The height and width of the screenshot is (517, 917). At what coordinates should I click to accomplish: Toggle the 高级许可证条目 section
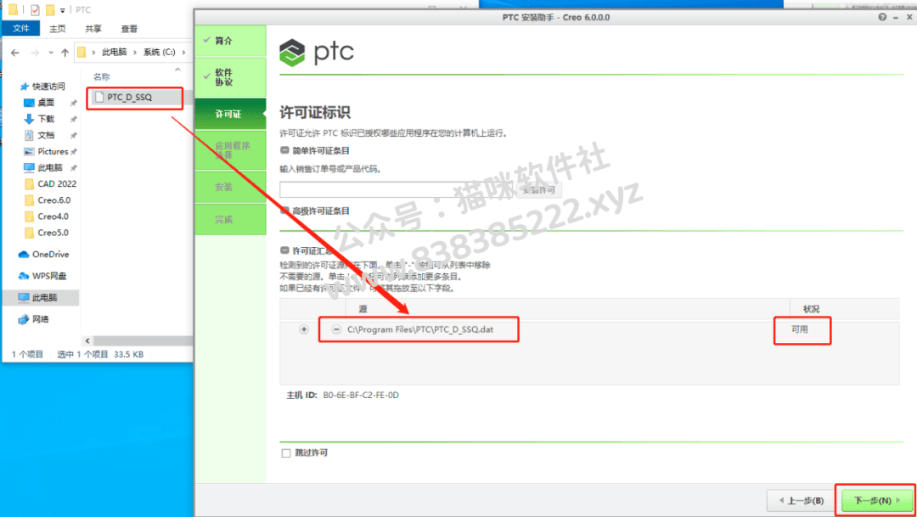[x=284, y=211]
